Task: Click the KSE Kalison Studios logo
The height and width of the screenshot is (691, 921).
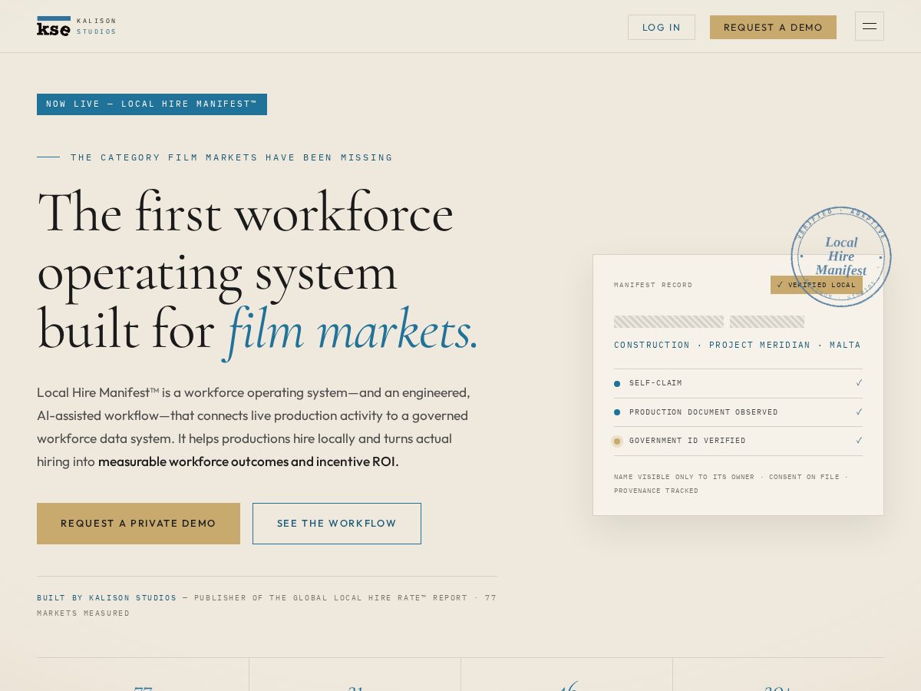Action: click(76, 26)
